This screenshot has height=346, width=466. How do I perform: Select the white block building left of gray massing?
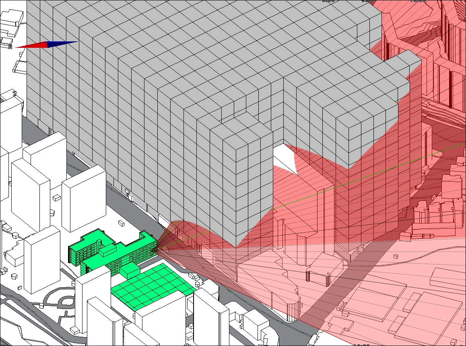point(85,197)
